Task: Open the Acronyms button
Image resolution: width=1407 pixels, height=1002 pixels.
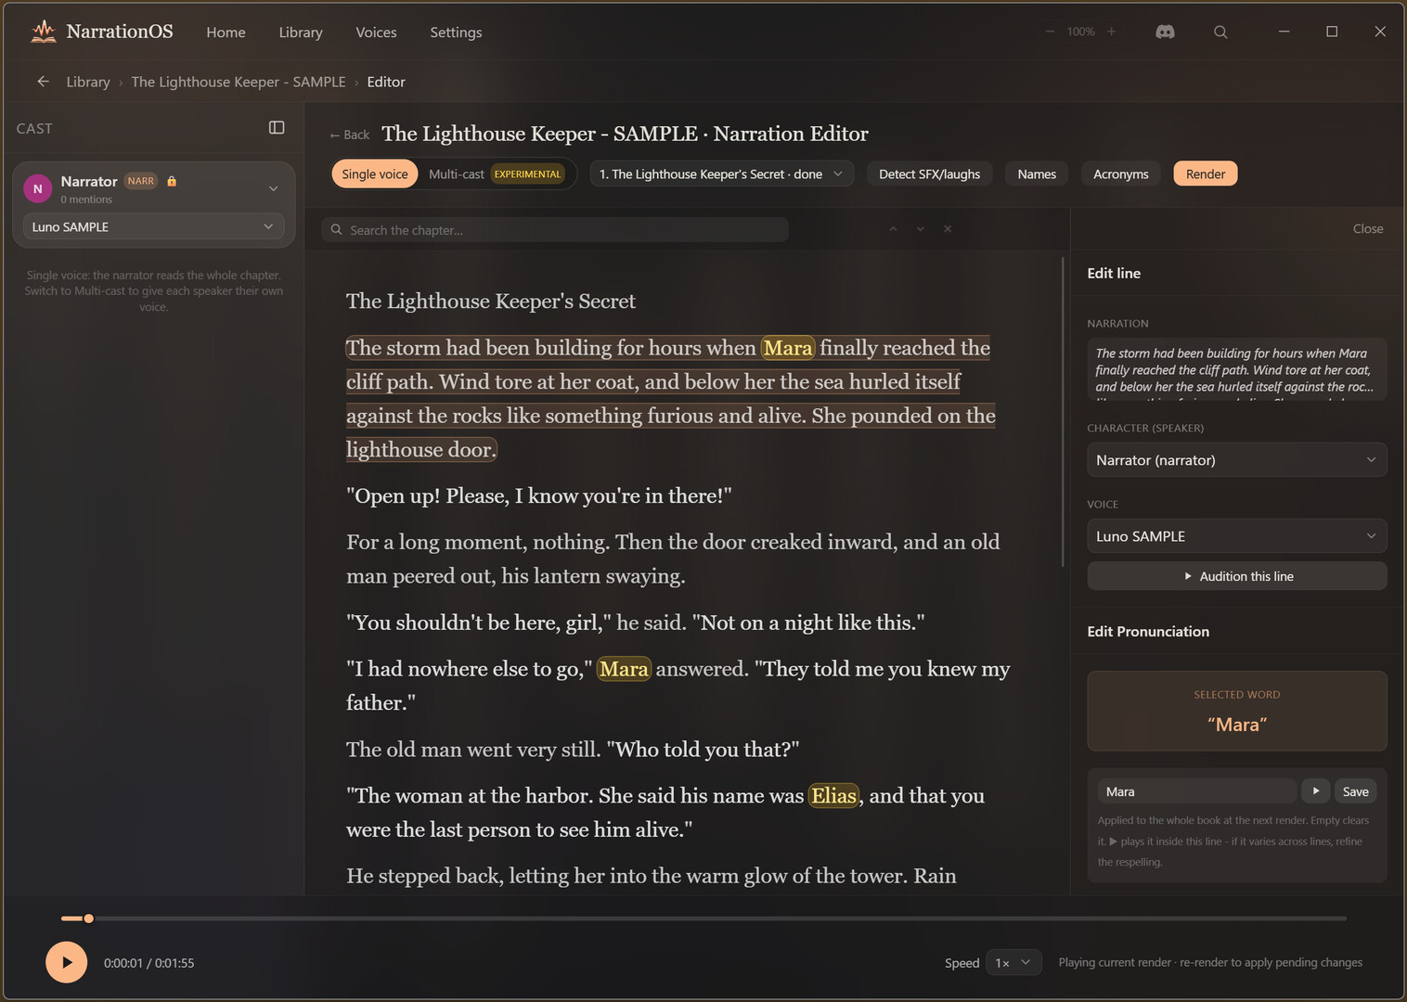Action: coord(1121,174)
